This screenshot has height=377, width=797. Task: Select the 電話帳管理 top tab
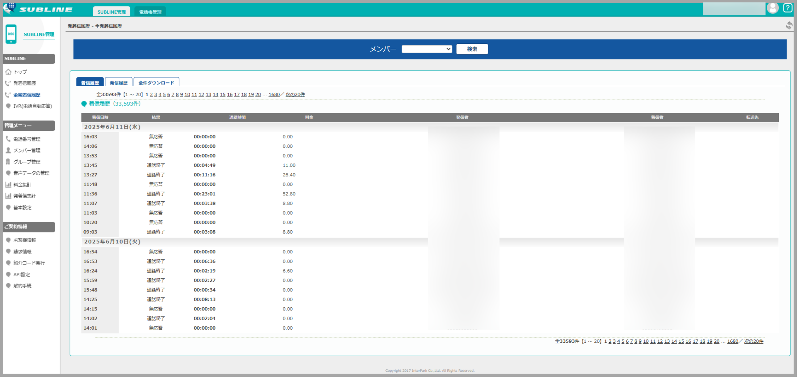click(150, 12)
